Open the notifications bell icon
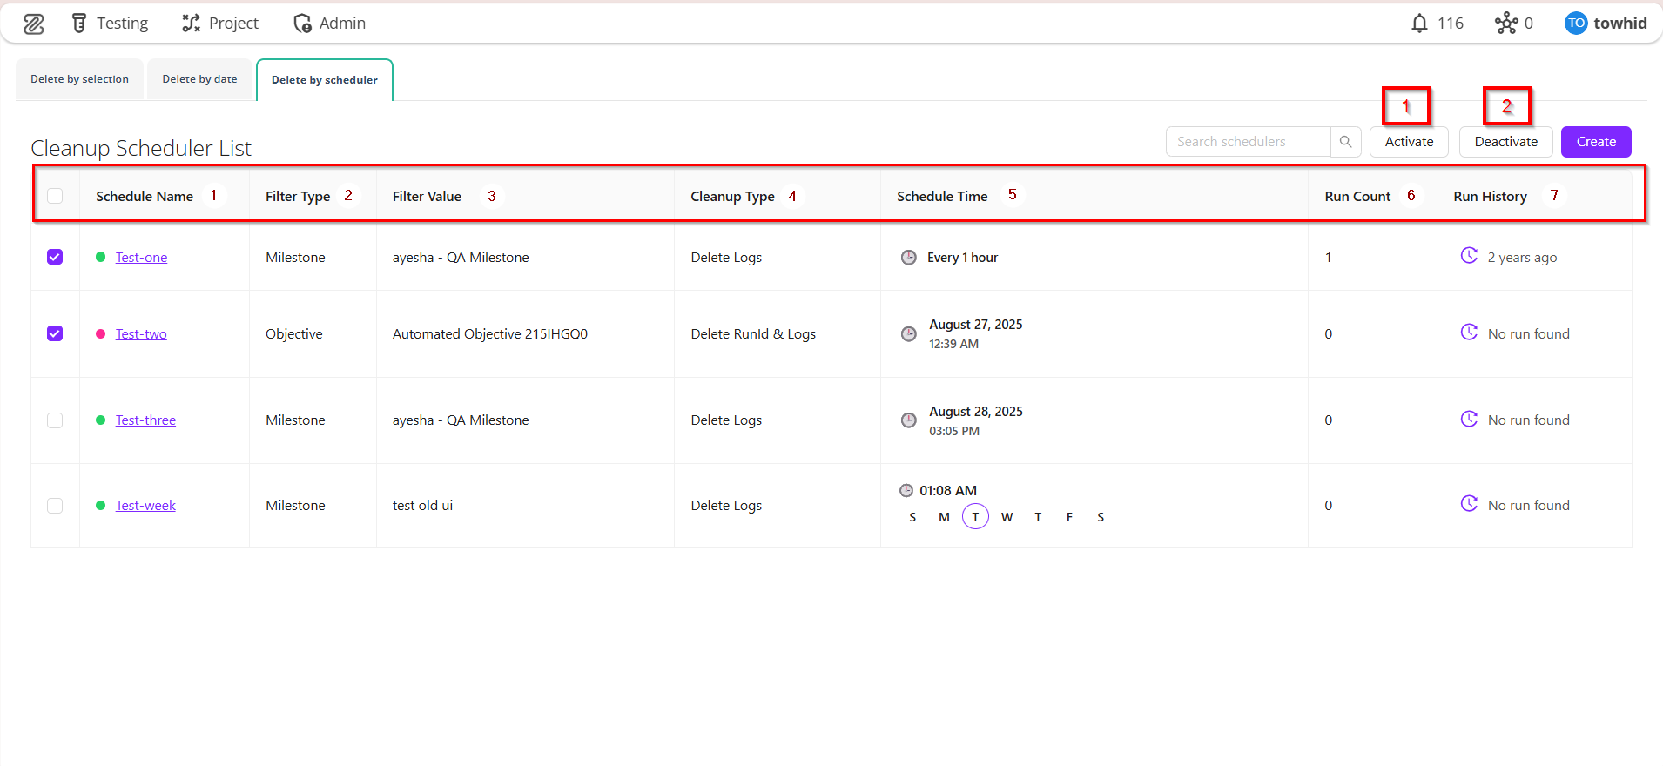The image size is (1663, 766). tap(1419, 24)
